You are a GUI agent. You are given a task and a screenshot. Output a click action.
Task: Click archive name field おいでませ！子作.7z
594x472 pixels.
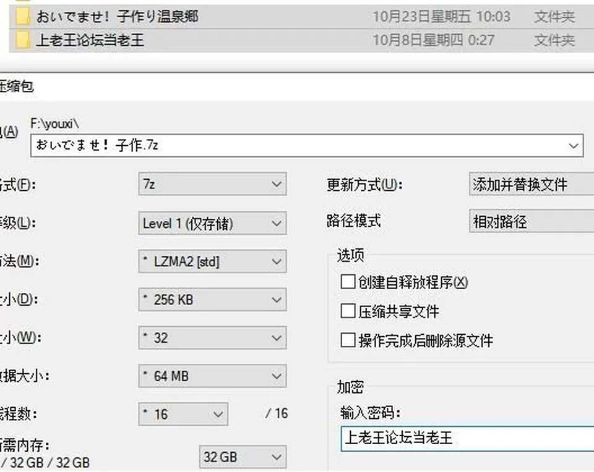pyautogui.click(x=307, y=146)
